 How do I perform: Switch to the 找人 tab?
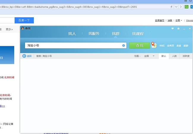(x=72, y=34)
